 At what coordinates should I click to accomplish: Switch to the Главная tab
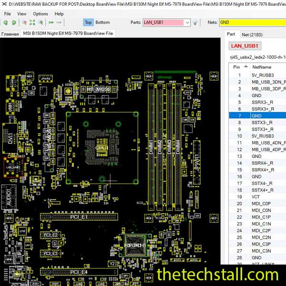click(10, 34)
